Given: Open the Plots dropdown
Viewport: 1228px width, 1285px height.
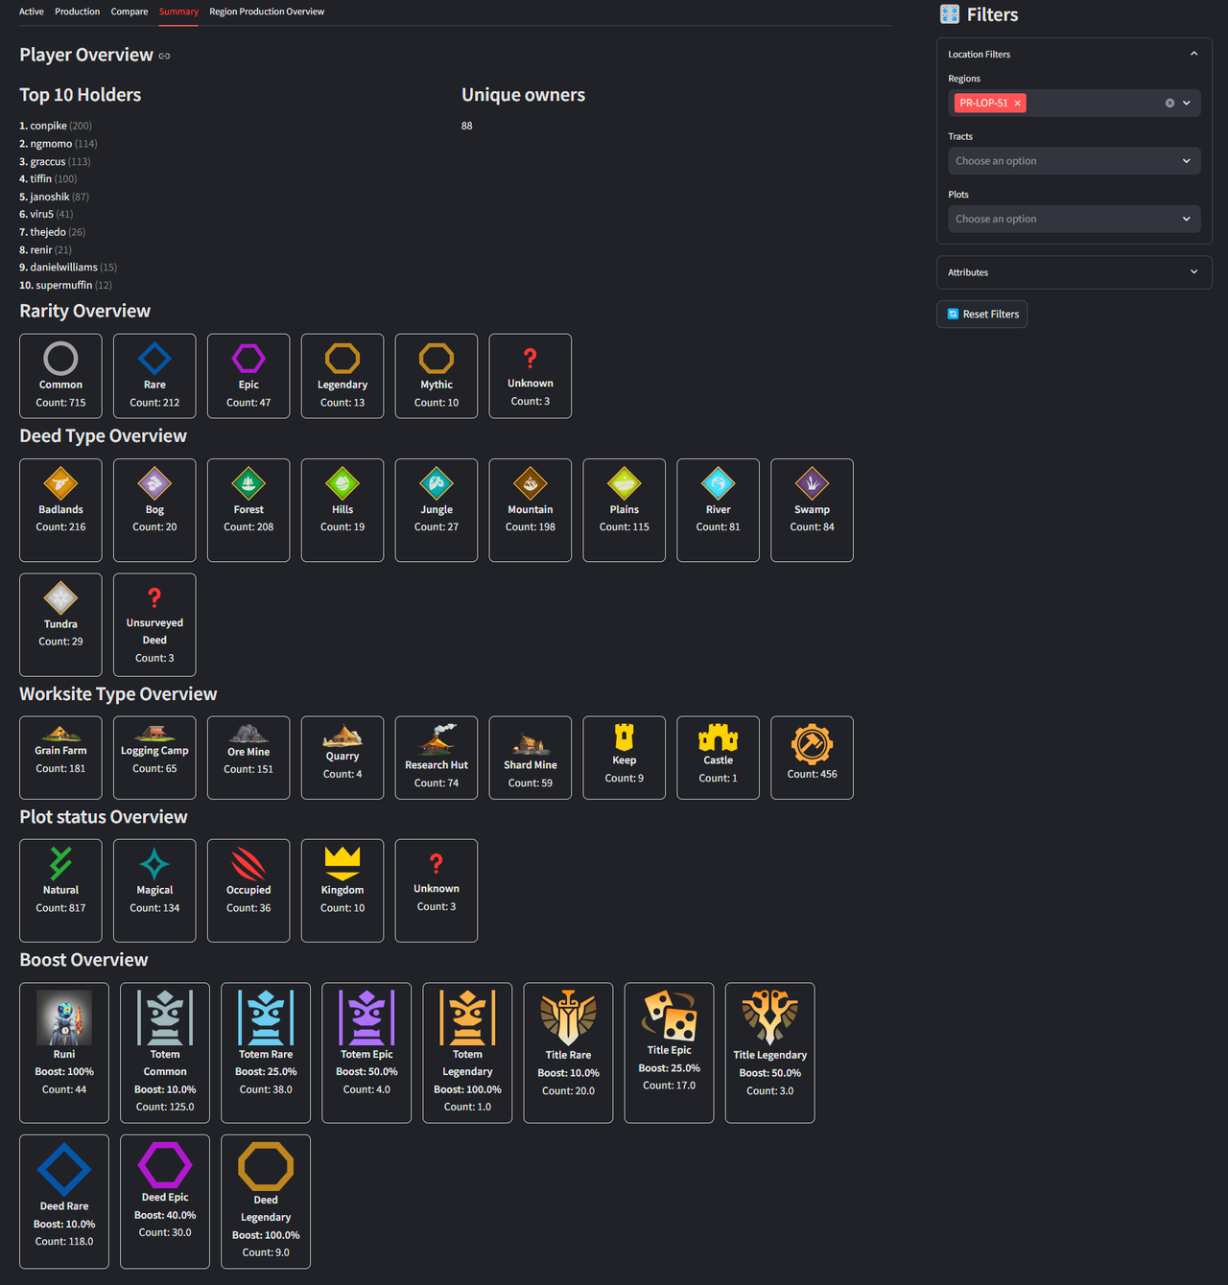Looking at the screenshot, I should click(1074, 219).
